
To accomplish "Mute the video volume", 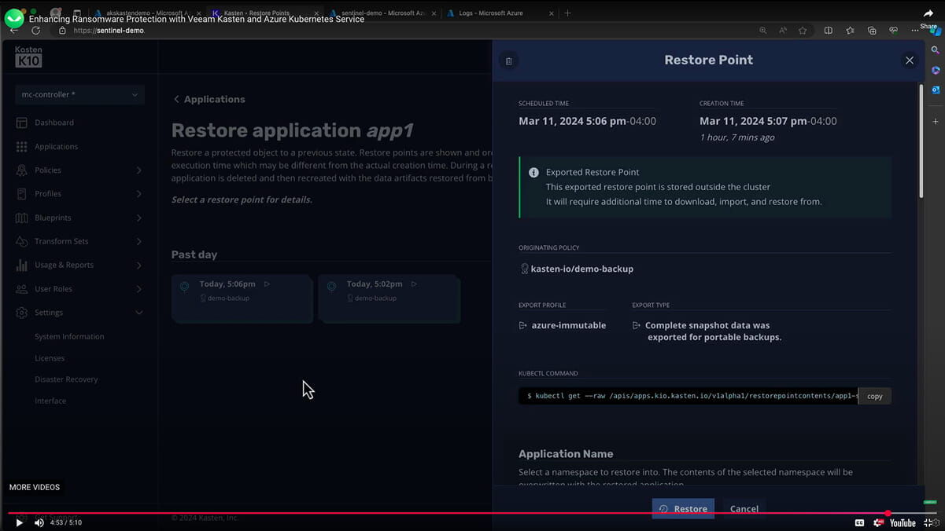I will [x=39, y=522].
